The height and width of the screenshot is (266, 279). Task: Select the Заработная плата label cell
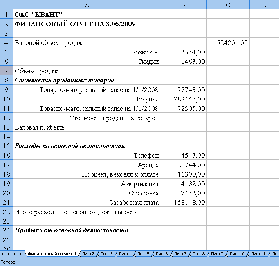[87, 202]
